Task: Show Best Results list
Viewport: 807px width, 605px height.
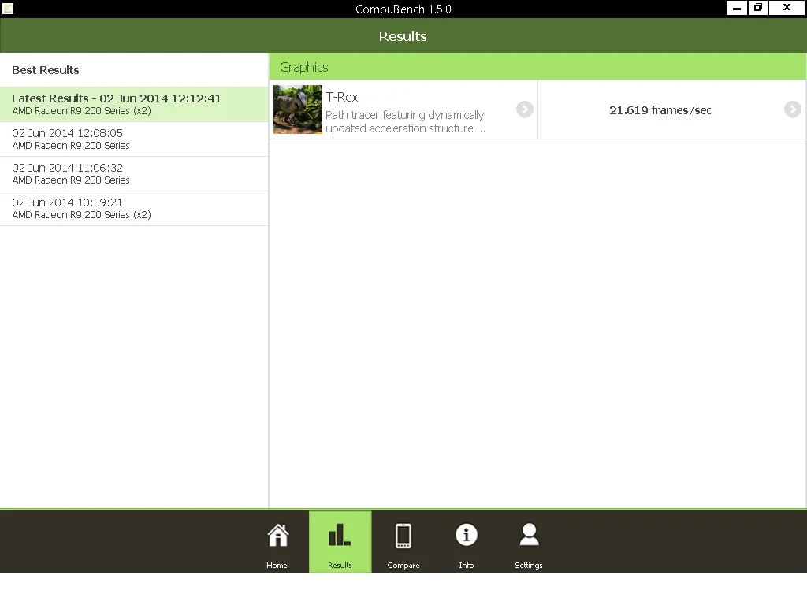Action: [134, 70]
